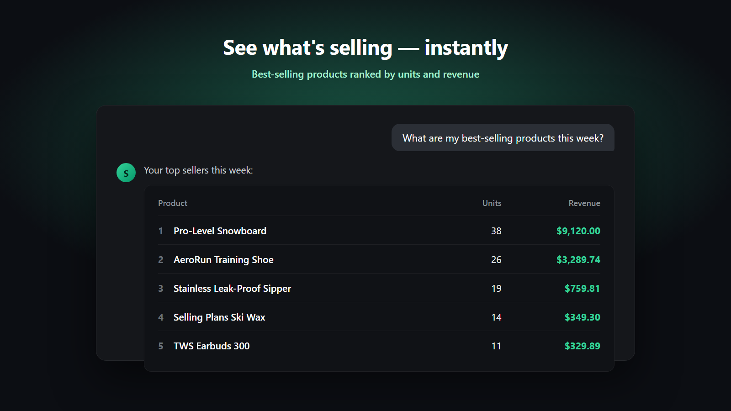Image resolution: width=731 pixels, height=411 pixels.
Task: Click the Revenue column header
Action: click(584, 203)
